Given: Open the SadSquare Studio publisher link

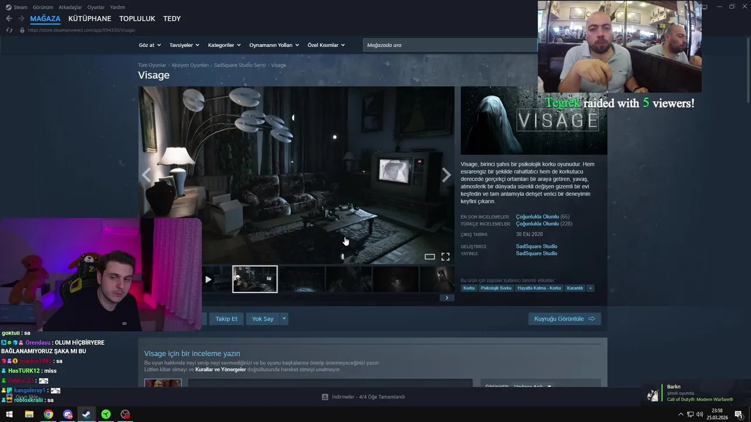Looking at the screenshot, I should coord(536,253).
